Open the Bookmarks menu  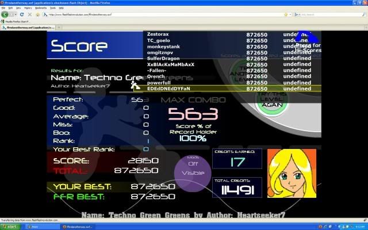[40, 9]
